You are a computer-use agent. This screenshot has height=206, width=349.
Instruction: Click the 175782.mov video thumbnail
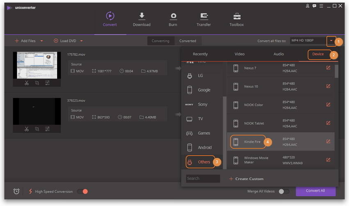click(37, 65)
